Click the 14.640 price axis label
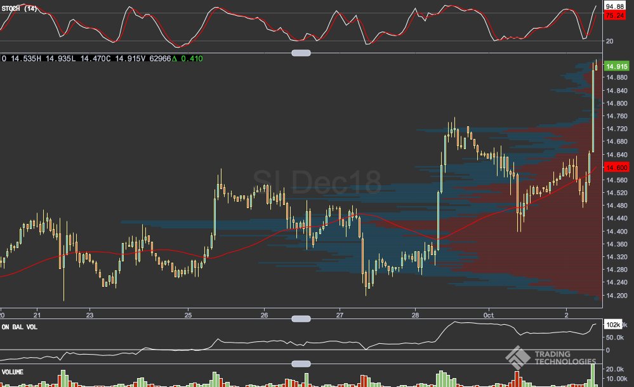The image size is (634, 387). [x=617, y=154]
